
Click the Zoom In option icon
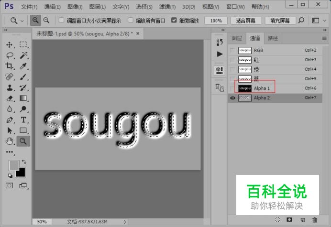(x=35, y=20)
